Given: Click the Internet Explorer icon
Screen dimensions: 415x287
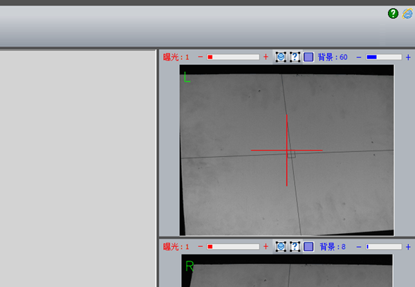Looking at the screenshot, I should click(407, 13).
